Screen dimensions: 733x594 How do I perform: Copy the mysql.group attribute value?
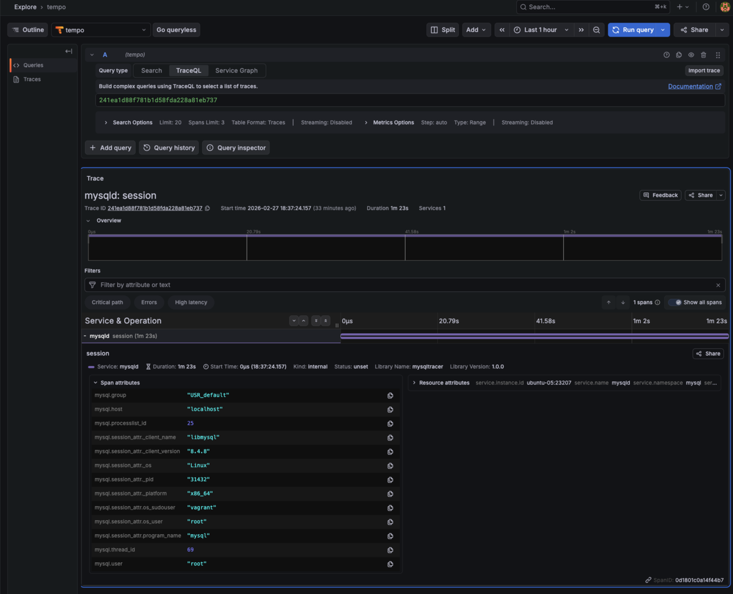[390, 395]
